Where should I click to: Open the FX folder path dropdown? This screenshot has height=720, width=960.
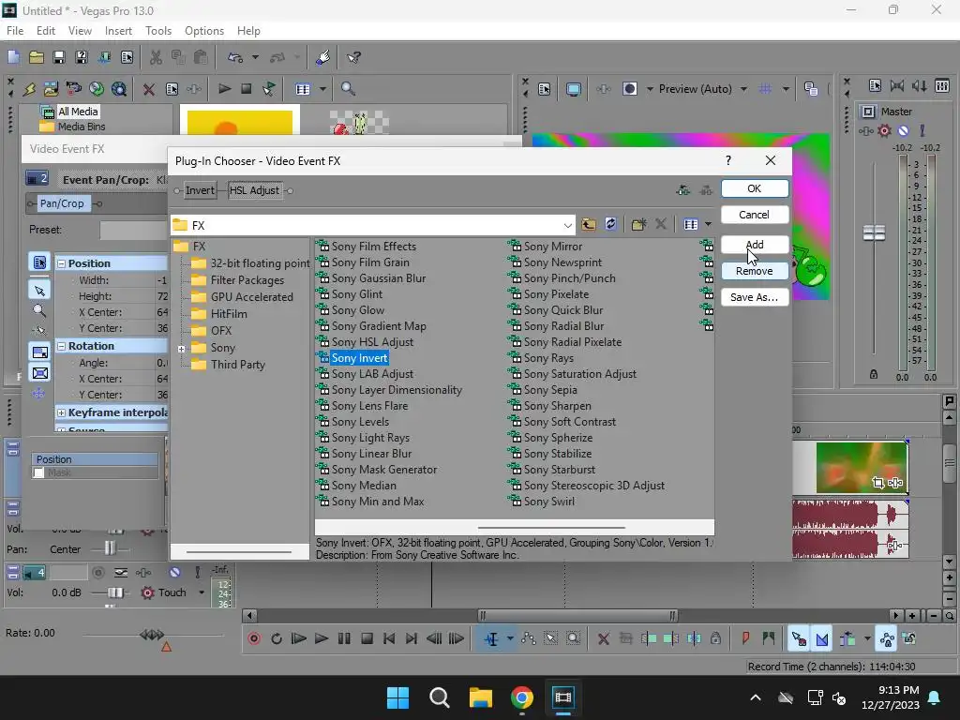point(567,225)
